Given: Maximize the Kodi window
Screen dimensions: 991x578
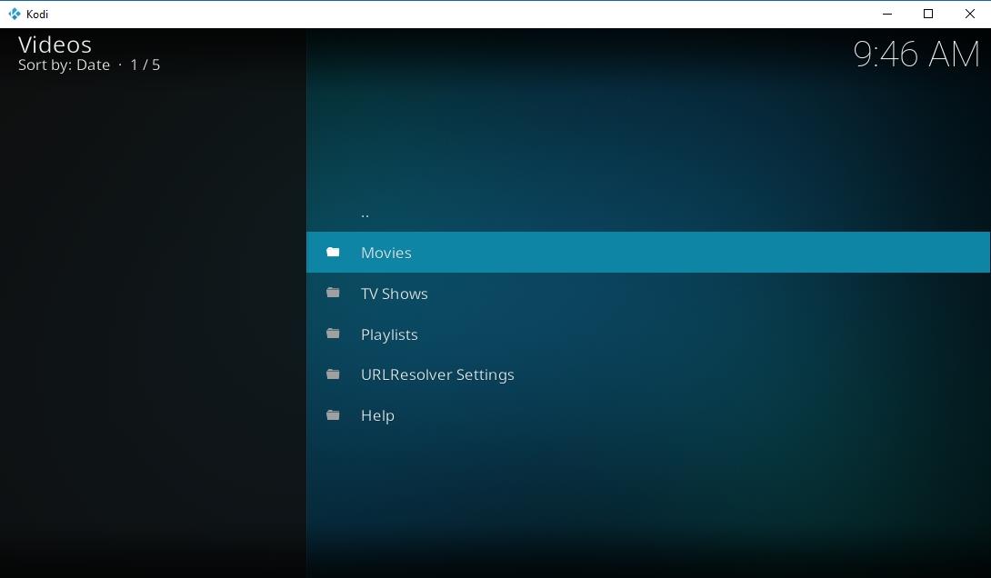Looking at the screenshot, I should pos(928,14).
